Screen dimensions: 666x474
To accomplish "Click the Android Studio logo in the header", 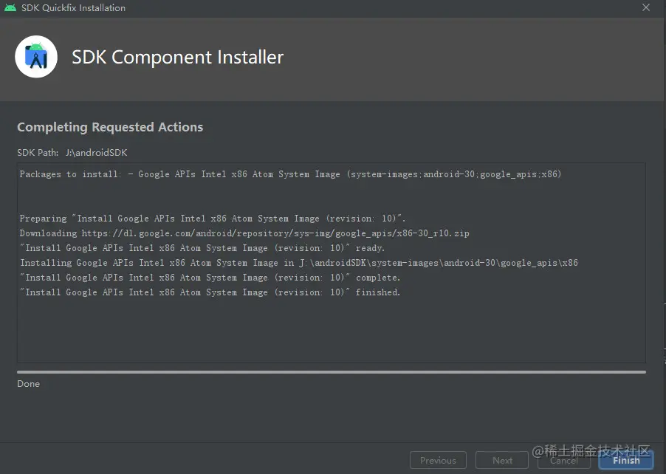I will pyautogui.click(x=36, y=56).
